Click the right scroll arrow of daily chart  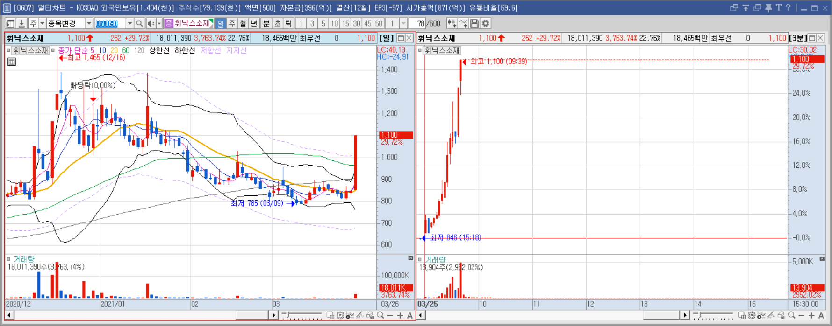pyautogui.click(x=274, y=316)
